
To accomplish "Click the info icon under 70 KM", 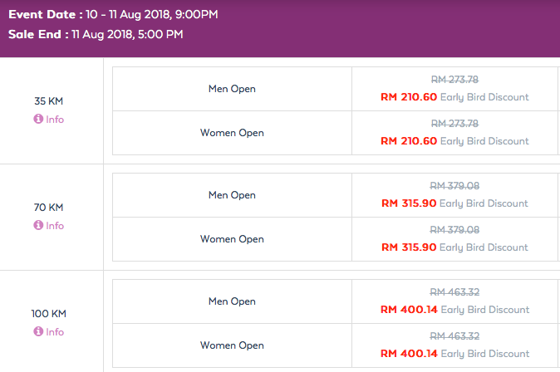I will (38, 225).
